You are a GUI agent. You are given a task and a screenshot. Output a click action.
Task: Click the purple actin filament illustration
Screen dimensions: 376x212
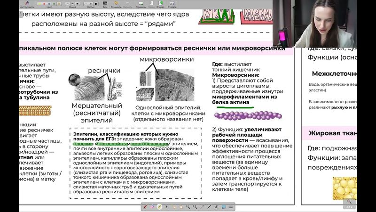pyautogui.click(x=248, y=115)
